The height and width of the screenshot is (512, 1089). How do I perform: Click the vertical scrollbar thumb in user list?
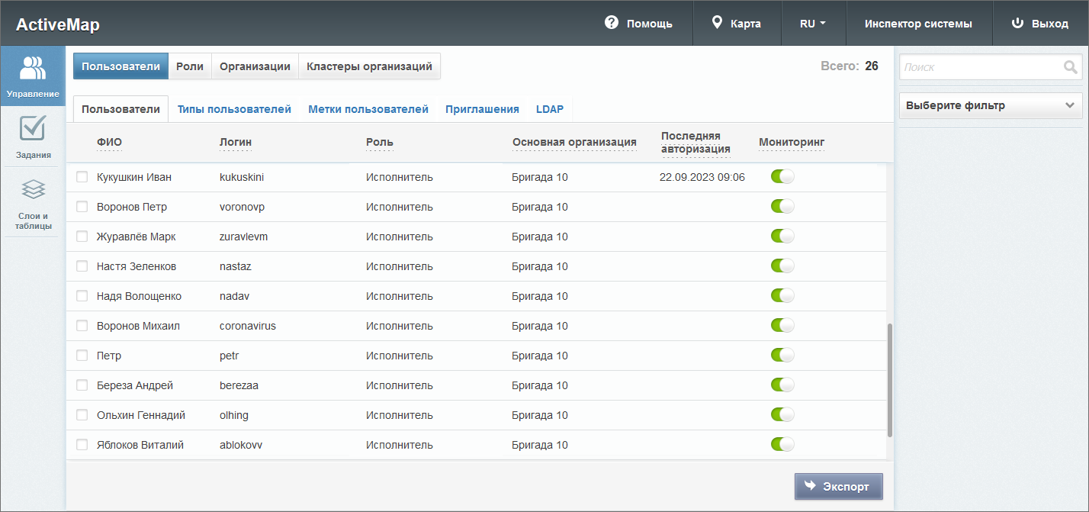(x=889, y=380)
